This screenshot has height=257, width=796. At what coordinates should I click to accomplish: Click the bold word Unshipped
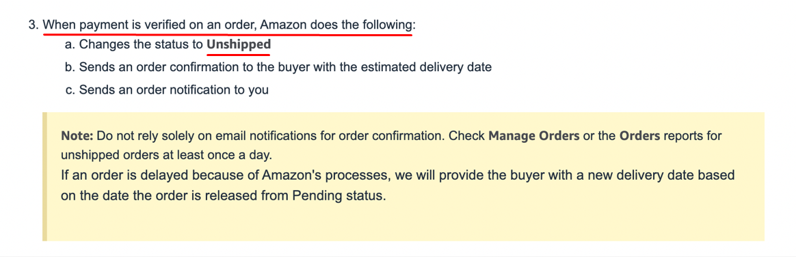pyautogui.click(x=238, y=44)
